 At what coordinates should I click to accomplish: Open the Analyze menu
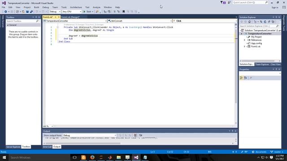(x=96, y=7)
